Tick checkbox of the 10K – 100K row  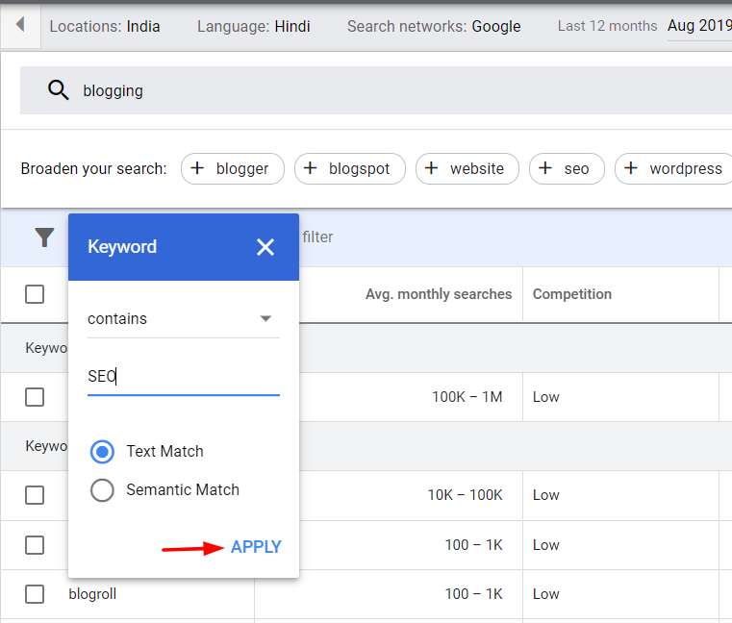35,495
